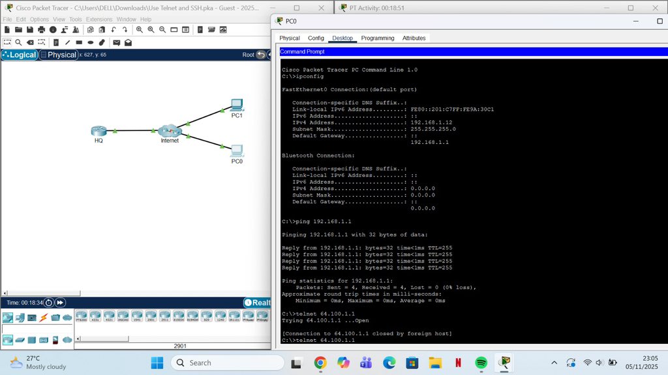The width and height of the screenshot is (668, 375).
Task: Select the End Devices category icon
Action: [x=20, y=318]
